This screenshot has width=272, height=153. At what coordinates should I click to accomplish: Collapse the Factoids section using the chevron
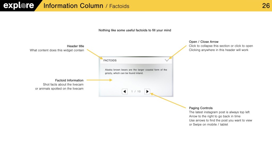(167, 60)
